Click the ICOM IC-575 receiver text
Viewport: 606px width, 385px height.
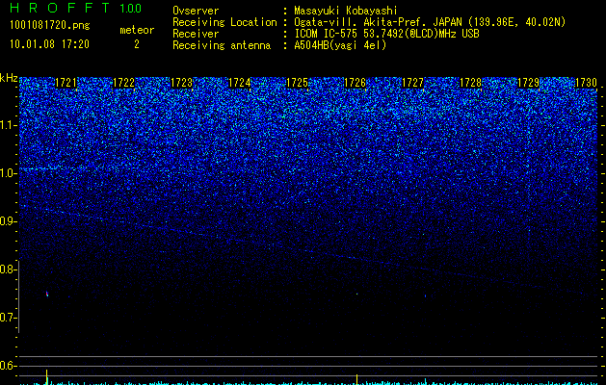[x=386, y=34]
